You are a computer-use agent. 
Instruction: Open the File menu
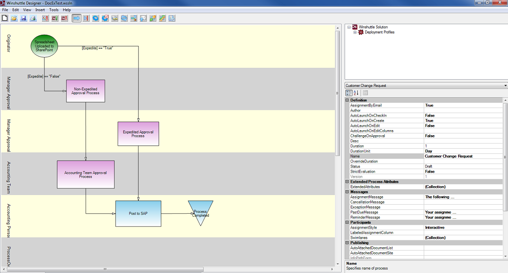point(5,10)
